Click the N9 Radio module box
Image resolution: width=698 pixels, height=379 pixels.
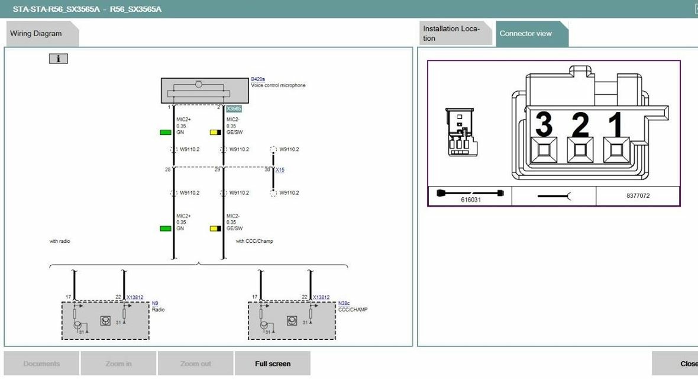105,320
